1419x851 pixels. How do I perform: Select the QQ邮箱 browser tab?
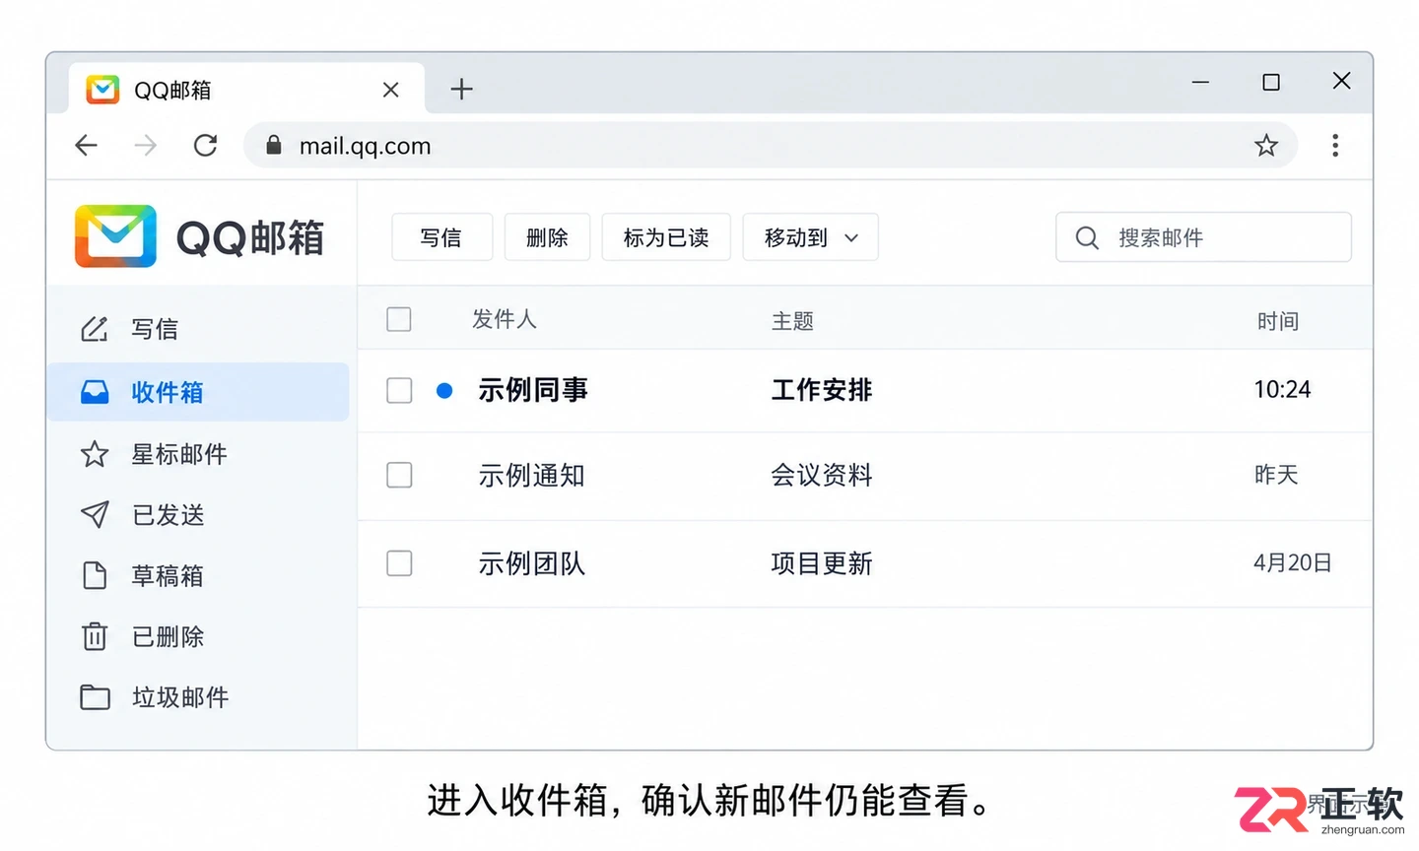point(246,90)
